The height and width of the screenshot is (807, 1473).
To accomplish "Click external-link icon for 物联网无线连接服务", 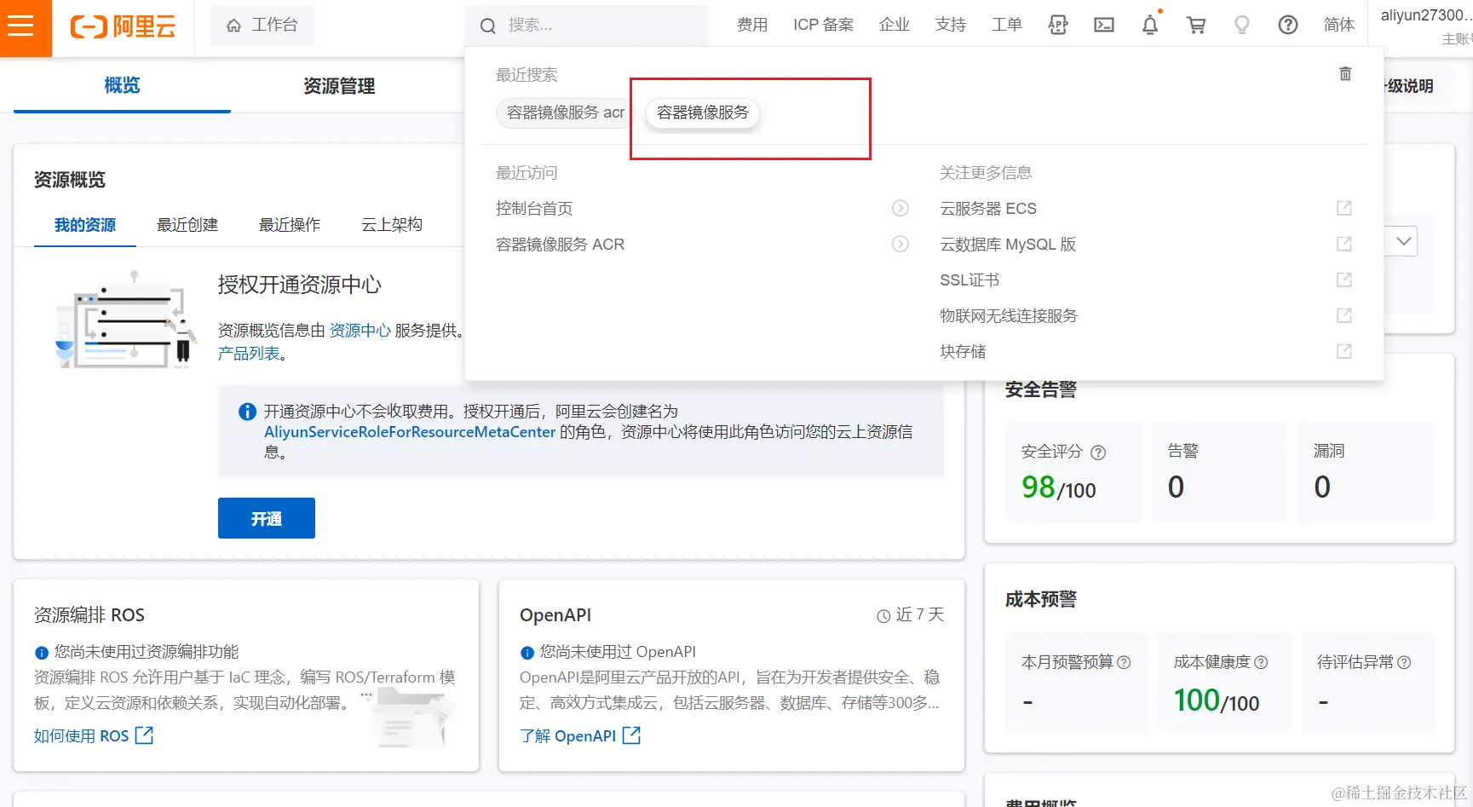I will (1344, 316).
